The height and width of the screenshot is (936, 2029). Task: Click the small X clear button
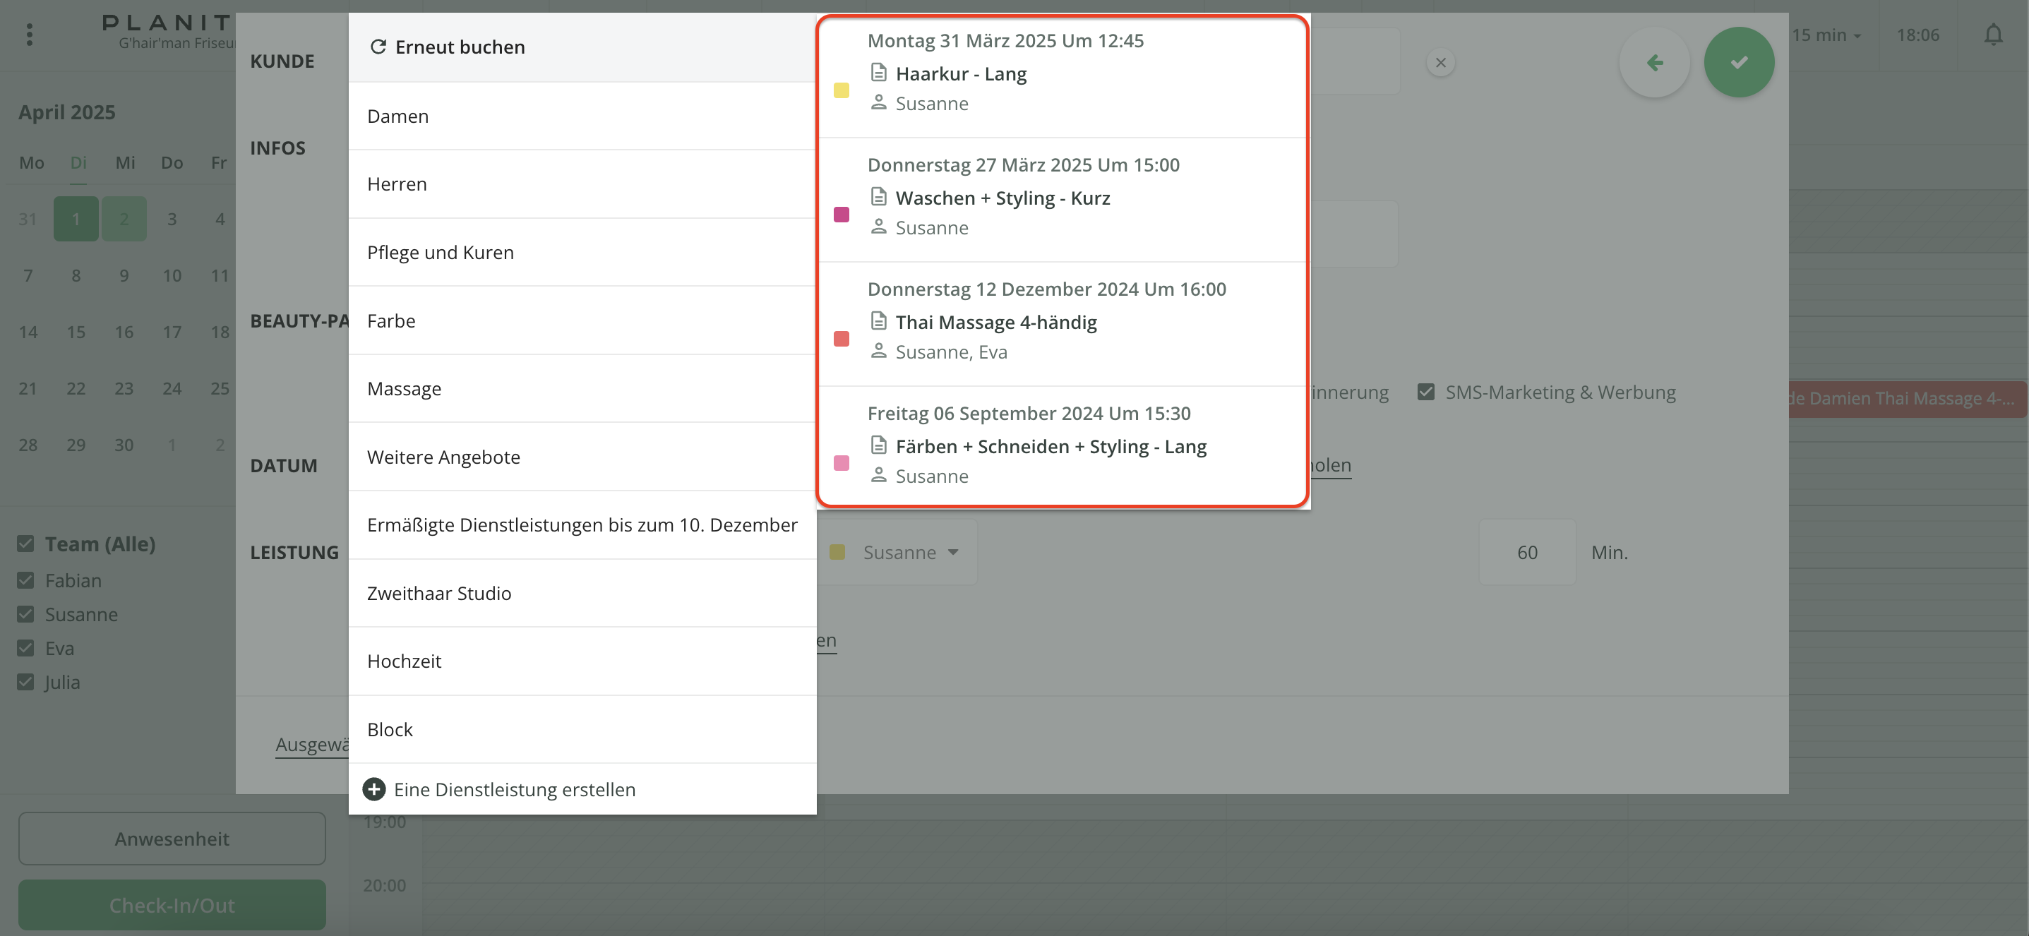1440,63
